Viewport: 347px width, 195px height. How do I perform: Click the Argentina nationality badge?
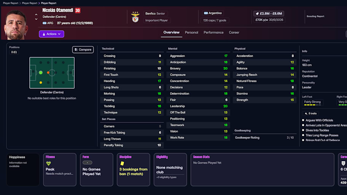click(213, 13)
